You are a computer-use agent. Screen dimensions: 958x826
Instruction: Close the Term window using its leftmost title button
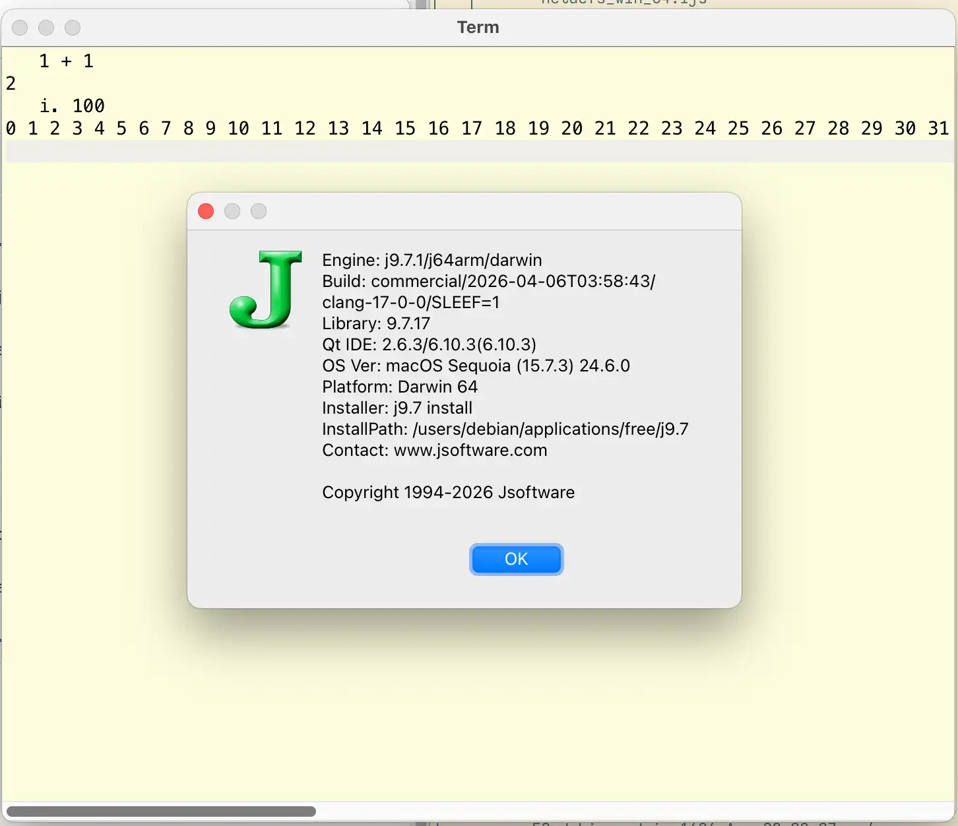tap(20, 28)
